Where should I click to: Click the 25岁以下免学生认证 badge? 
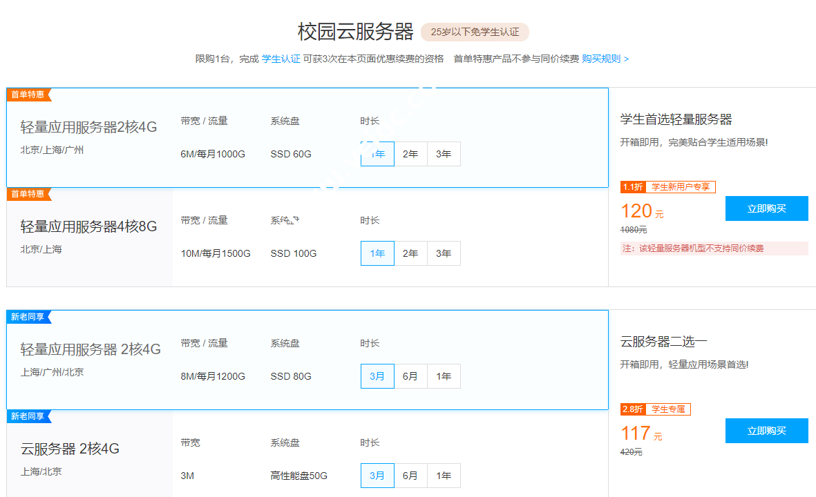[x=477, y=32]
